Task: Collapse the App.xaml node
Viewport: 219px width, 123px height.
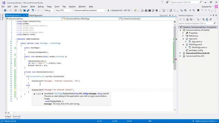Action: pos(183,39)
